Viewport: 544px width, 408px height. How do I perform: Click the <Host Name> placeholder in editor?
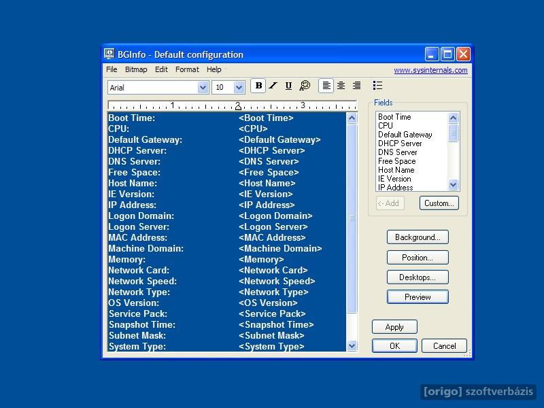coord(267,183)
